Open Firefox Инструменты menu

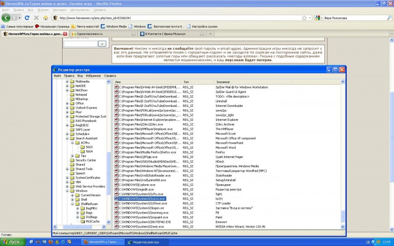click(x=80, y=10)
